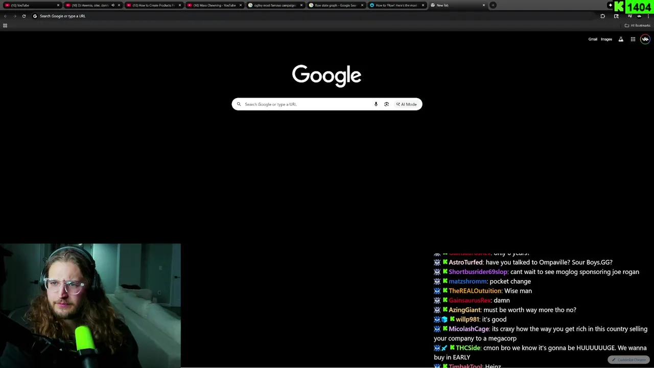The image size is (654, 368).
Task: Close the 'ogilvy most famous campaigns' tab
Action: 301,5
